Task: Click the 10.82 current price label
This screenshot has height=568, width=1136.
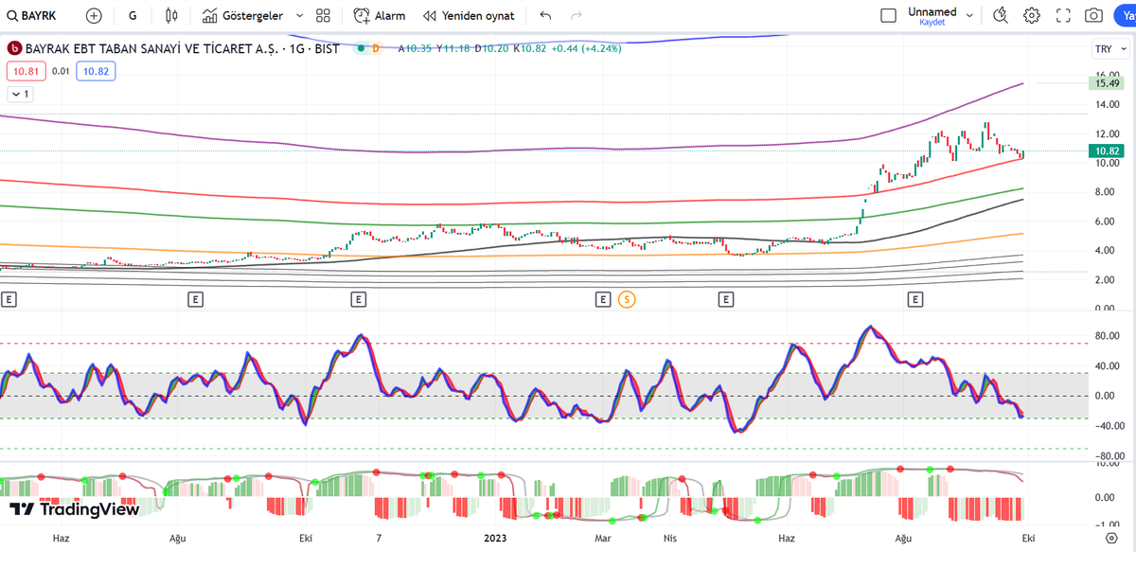Action: 1108,151
